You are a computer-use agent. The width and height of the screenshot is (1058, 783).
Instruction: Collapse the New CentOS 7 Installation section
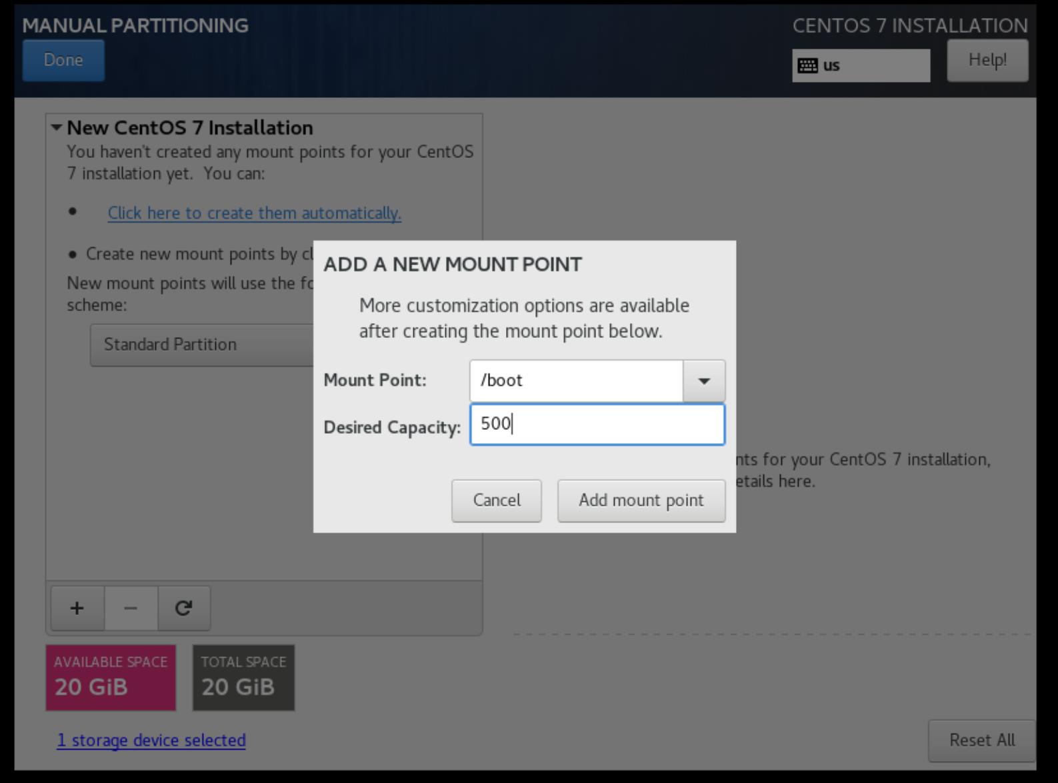tap(57, 127)
